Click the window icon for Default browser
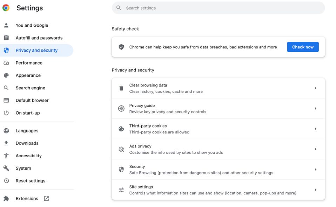The width and height of the screenshot is (336, 207). coord(6,100)
